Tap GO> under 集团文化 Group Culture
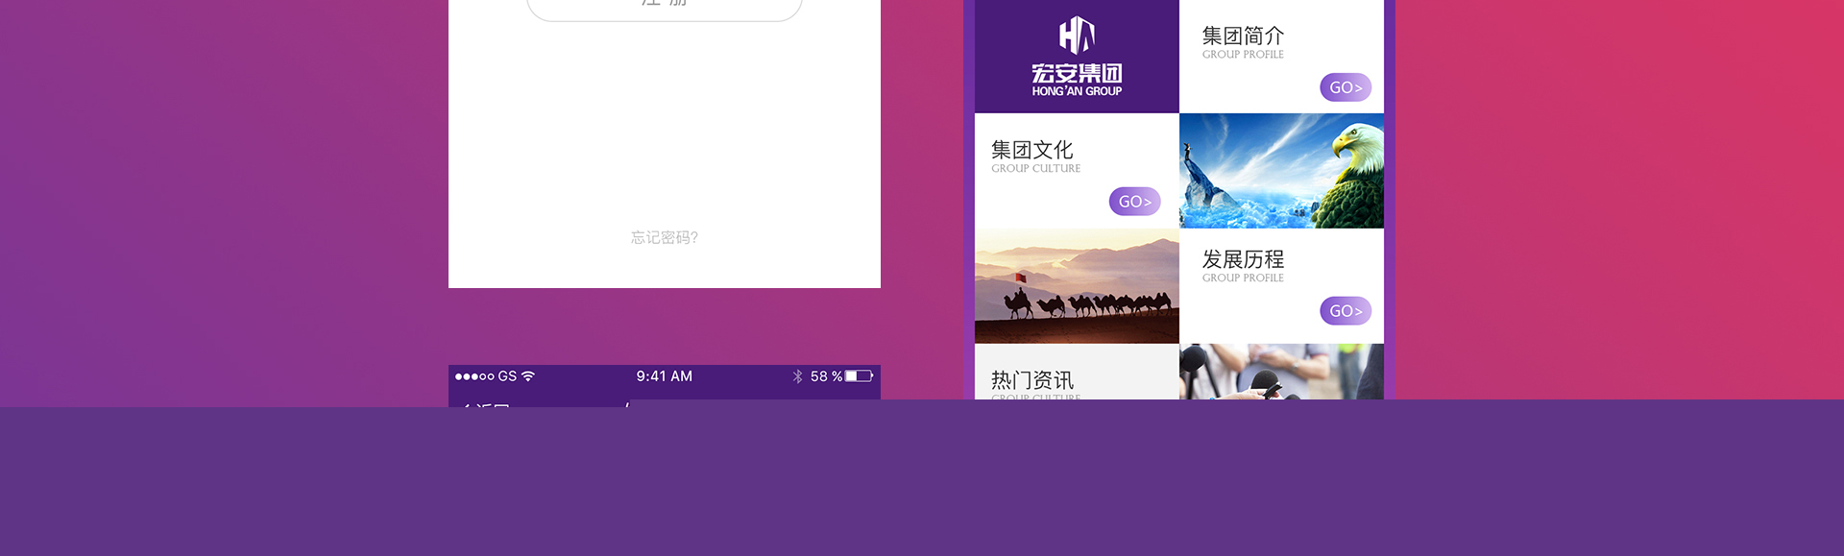Image resolution: width=1844 pixels, height=556 pixels. tap(1135, 202)
